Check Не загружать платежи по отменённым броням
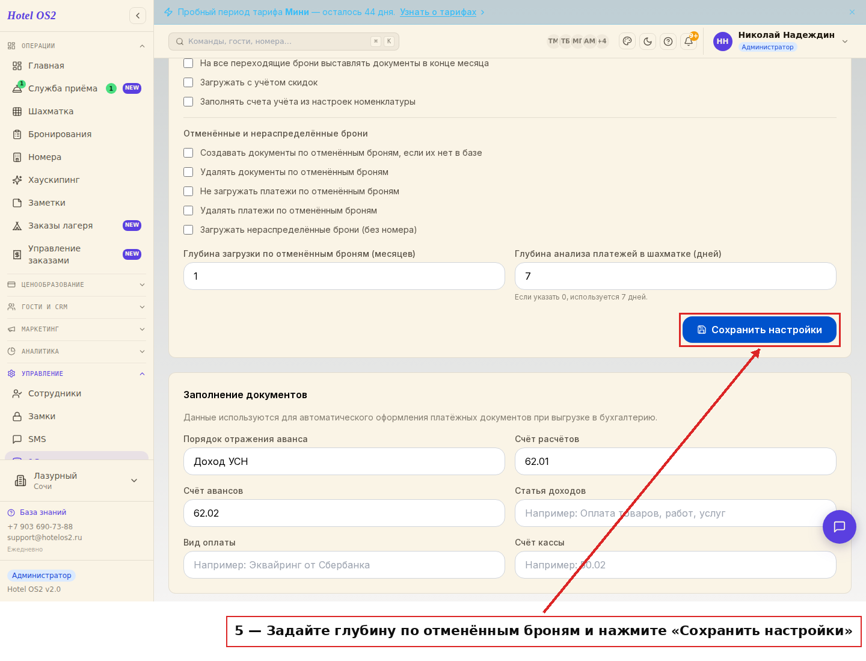Screen dimensions: 866x661 (188, 191)
